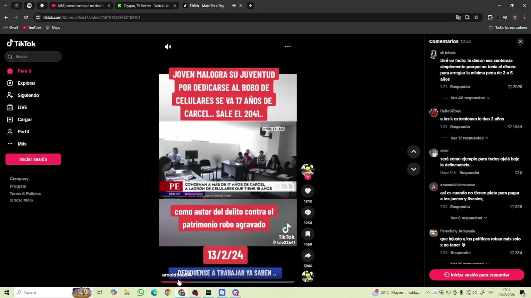Viewport: 531px width, 298px height.
Task: Open the site information icon in address bar
Action: click(x=38, y=17)
